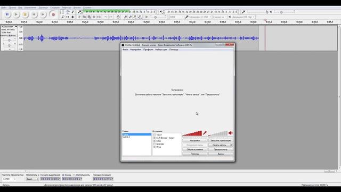Click the OBS Настройки settings button
The height and width of the screenshot is (192, 341).
pyautogui.click(x=195, y=141)
